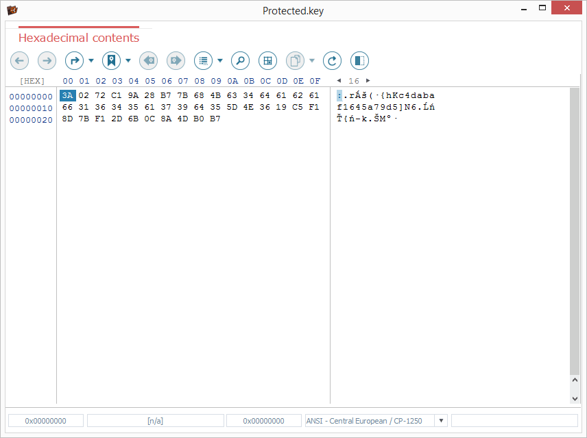Click the Go to offset arrow icon
The height and width of the screenshot is (438, 587).
pos(74,61)
